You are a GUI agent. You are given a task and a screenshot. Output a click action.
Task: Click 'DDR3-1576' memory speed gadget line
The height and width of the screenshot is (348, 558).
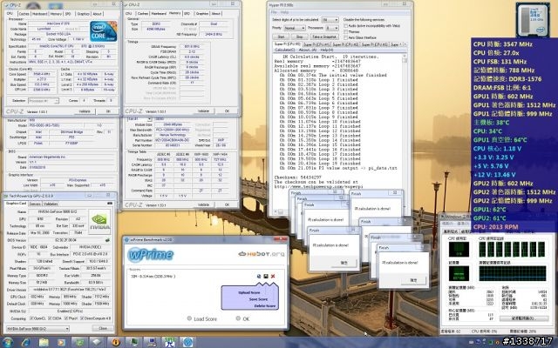[x=507, y=79]
